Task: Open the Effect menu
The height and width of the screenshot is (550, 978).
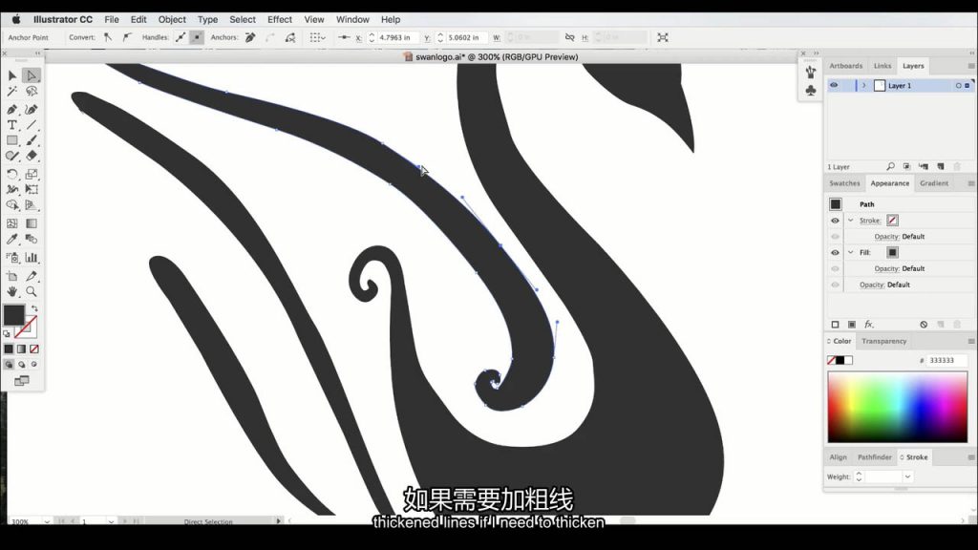Action: point(280,19)
